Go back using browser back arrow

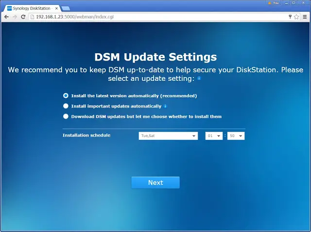click(x=6, y=17)
